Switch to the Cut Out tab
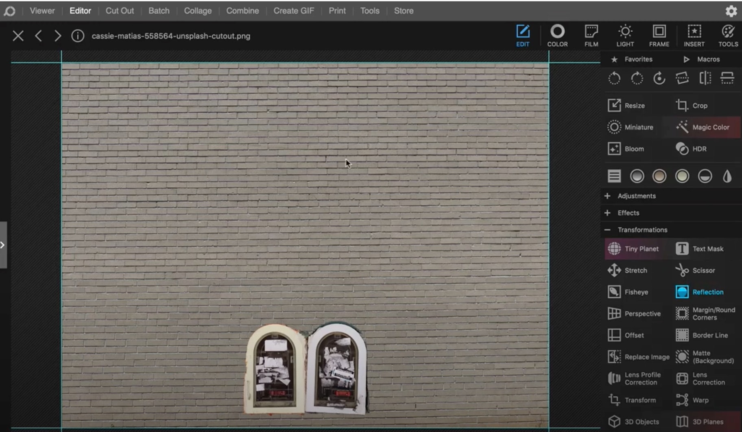The height and width of the screenshot is (432, 742). click(x=120, y=11)
